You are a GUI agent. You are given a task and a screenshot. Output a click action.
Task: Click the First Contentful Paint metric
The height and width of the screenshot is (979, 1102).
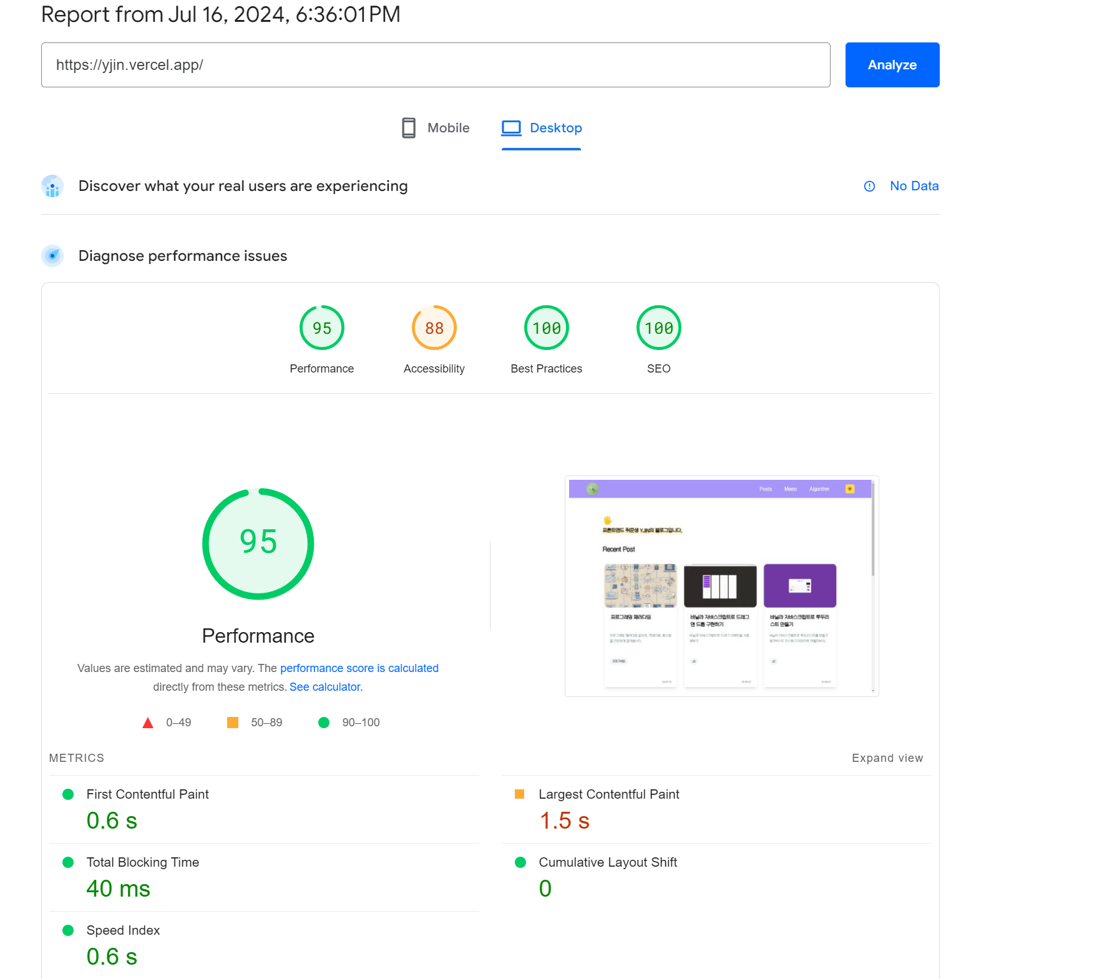pos(265,810)
